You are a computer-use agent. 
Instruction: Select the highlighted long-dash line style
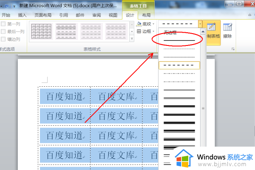[x=179, y=65]
